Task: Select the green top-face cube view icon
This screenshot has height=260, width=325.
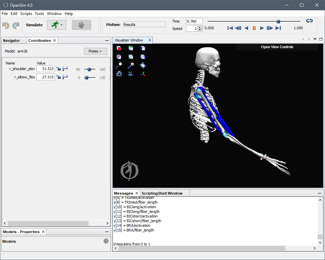Action: point(131,48)
